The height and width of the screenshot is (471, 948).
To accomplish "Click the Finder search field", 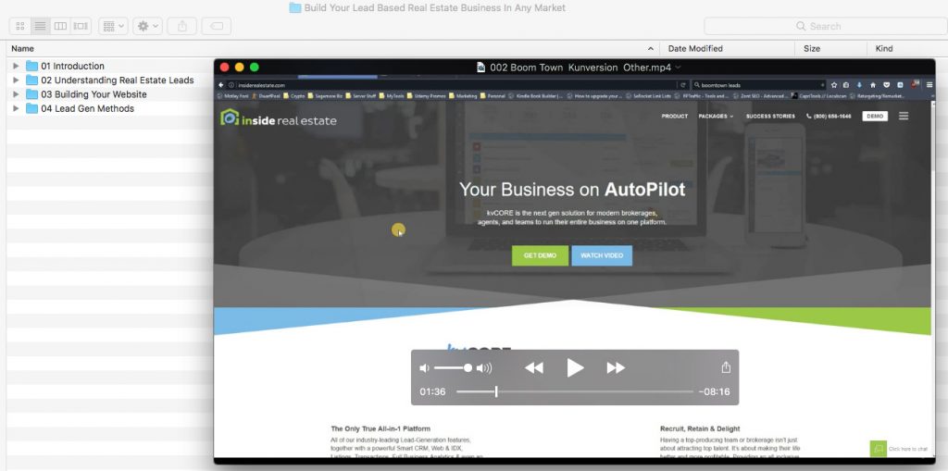I will pyautogui.click(x=825, y=26).
